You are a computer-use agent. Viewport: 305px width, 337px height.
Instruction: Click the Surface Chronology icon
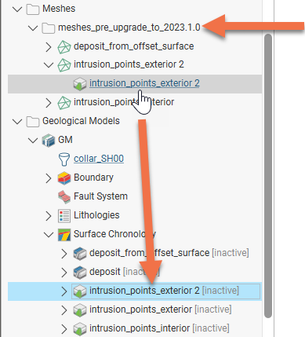[64, 235]
